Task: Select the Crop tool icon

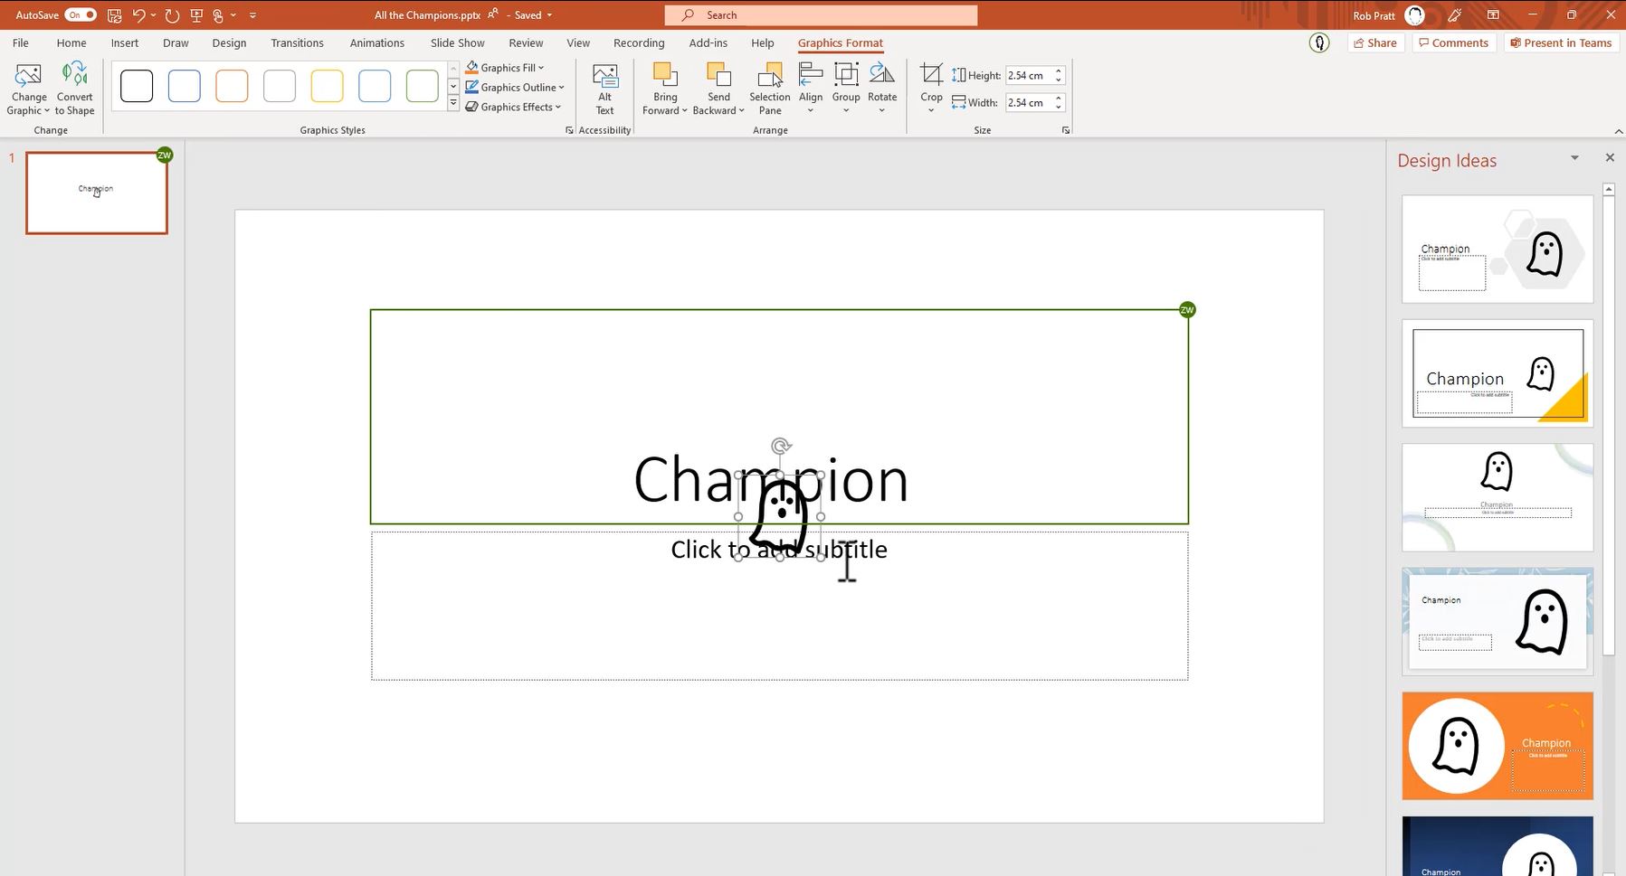Action: click(x=931, y=75)
